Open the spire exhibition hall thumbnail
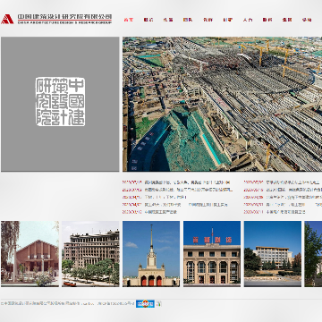Viewport: 322px width, 322px height. point(151,254)
